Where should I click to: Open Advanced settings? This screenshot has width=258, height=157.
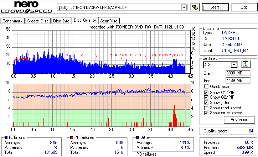[239, 120]
